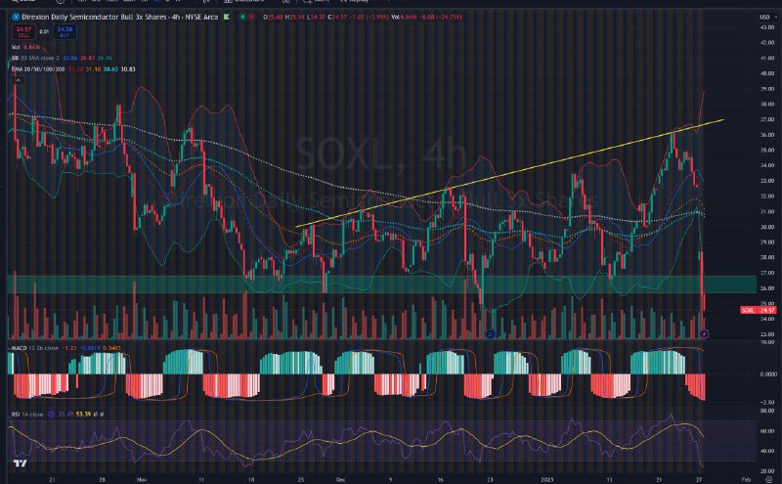Click the purple circle icon in RSI legend
782x484 pixels.
point(52,415)
